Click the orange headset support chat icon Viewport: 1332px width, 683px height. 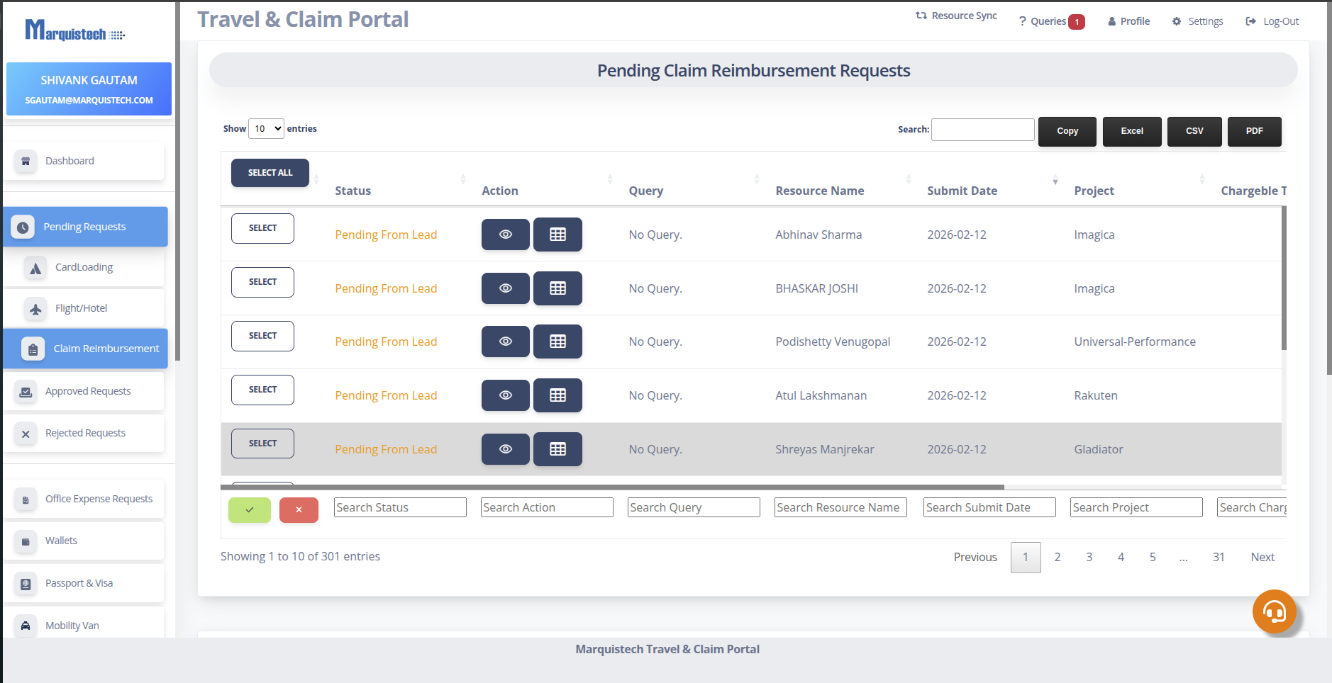[1274, 611]
